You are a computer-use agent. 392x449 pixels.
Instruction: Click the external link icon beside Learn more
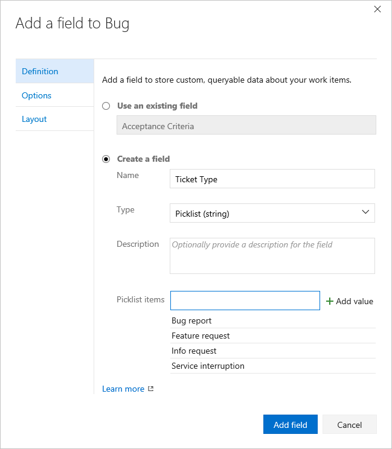[151, 389]
